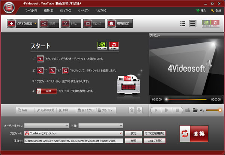Viewport: 225px width, 155px height.
Task: Open the ツール(T) menu
Action: pyautogui.click(x=83, y=11)
